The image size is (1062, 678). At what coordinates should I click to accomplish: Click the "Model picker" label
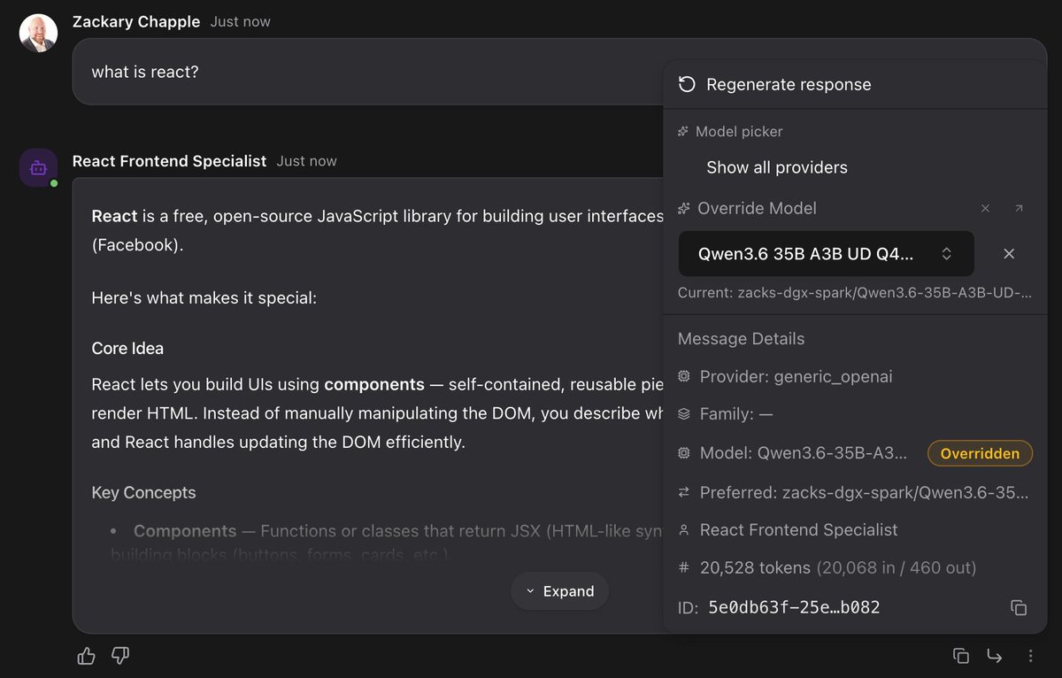(739, 132)
